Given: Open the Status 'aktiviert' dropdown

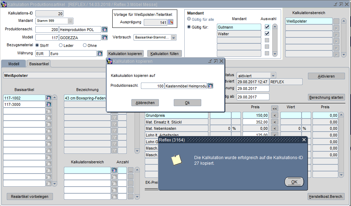Looking at the screenshot, I should [x=273, y=75].
